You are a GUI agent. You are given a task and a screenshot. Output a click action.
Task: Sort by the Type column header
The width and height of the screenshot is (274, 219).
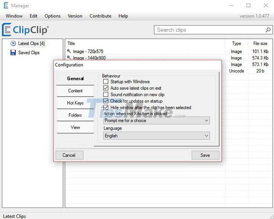(236, 43)
